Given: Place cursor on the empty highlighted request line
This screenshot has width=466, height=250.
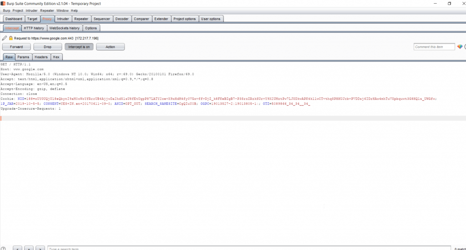Looking at the screenshot, I should pos(233,118).
